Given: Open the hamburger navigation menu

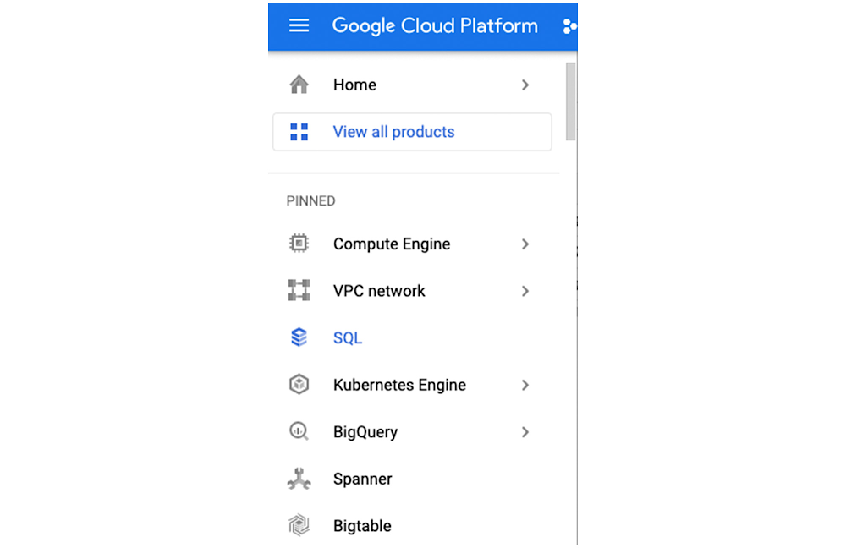Looking at the screenshot, I should (x=299, y=25).
